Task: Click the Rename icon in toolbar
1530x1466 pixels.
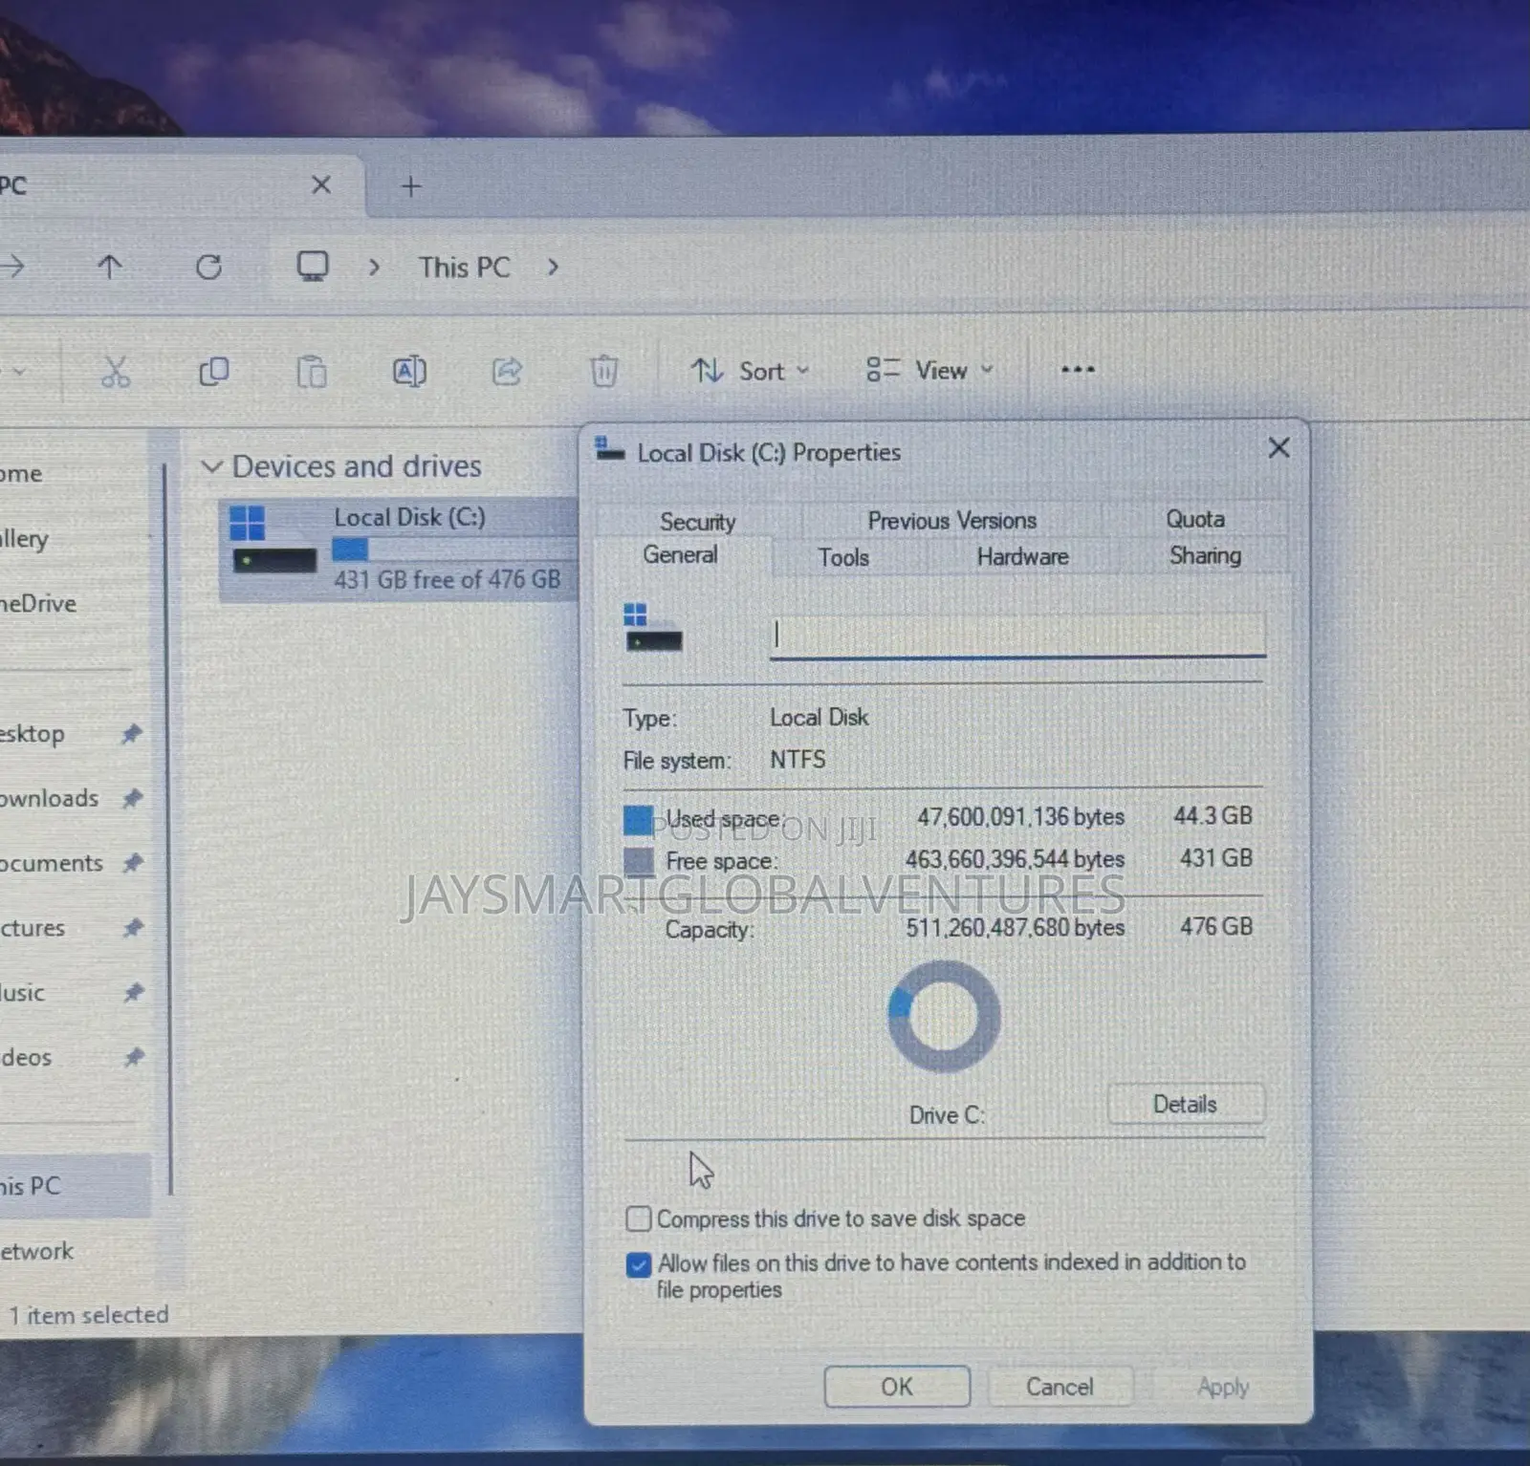Action: coord(409,371)
